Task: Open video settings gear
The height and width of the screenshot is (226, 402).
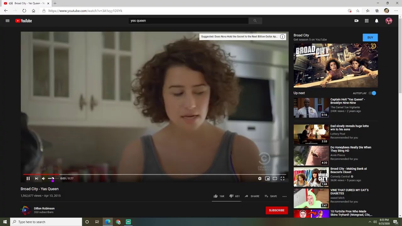Action: click(260, 178)
